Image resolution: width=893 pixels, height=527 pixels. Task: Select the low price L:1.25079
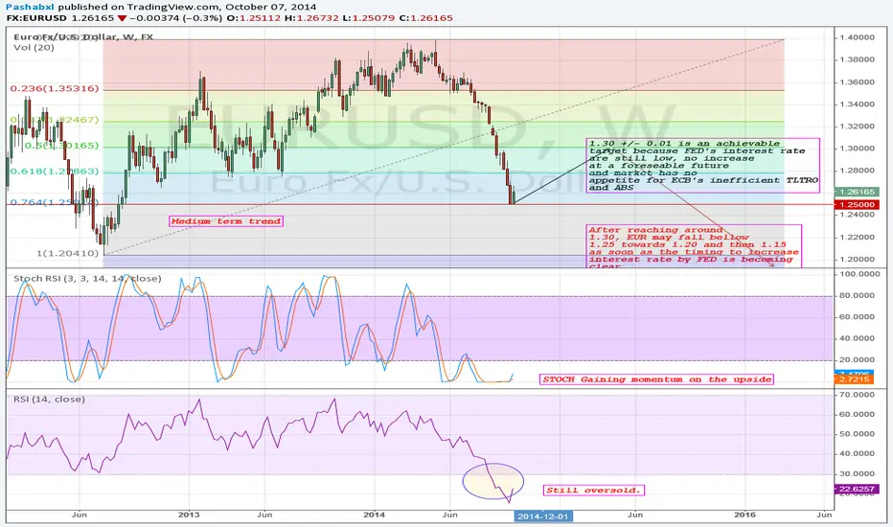(x=369, y=17)
